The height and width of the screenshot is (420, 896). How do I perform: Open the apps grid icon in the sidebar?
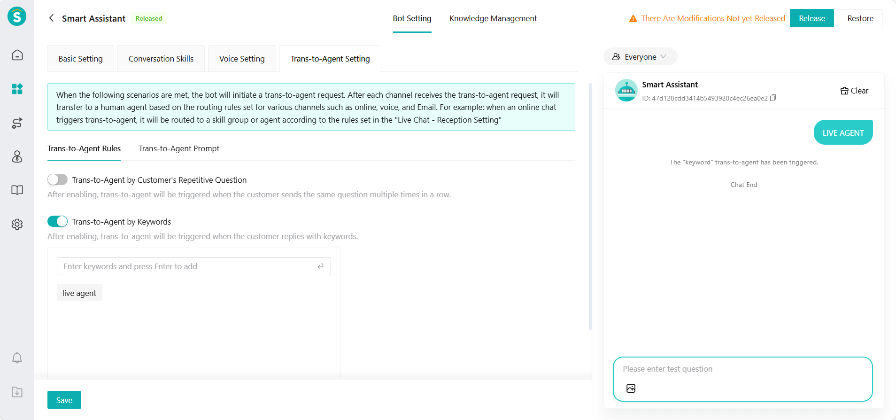17,89
